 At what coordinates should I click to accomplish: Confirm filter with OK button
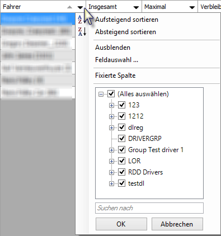tap(121, 224)
